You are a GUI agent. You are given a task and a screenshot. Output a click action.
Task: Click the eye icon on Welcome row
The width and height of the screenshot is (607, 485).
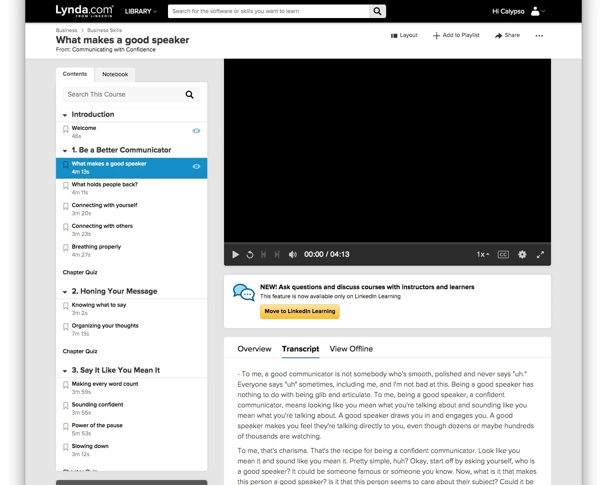(x=196, y=131)
